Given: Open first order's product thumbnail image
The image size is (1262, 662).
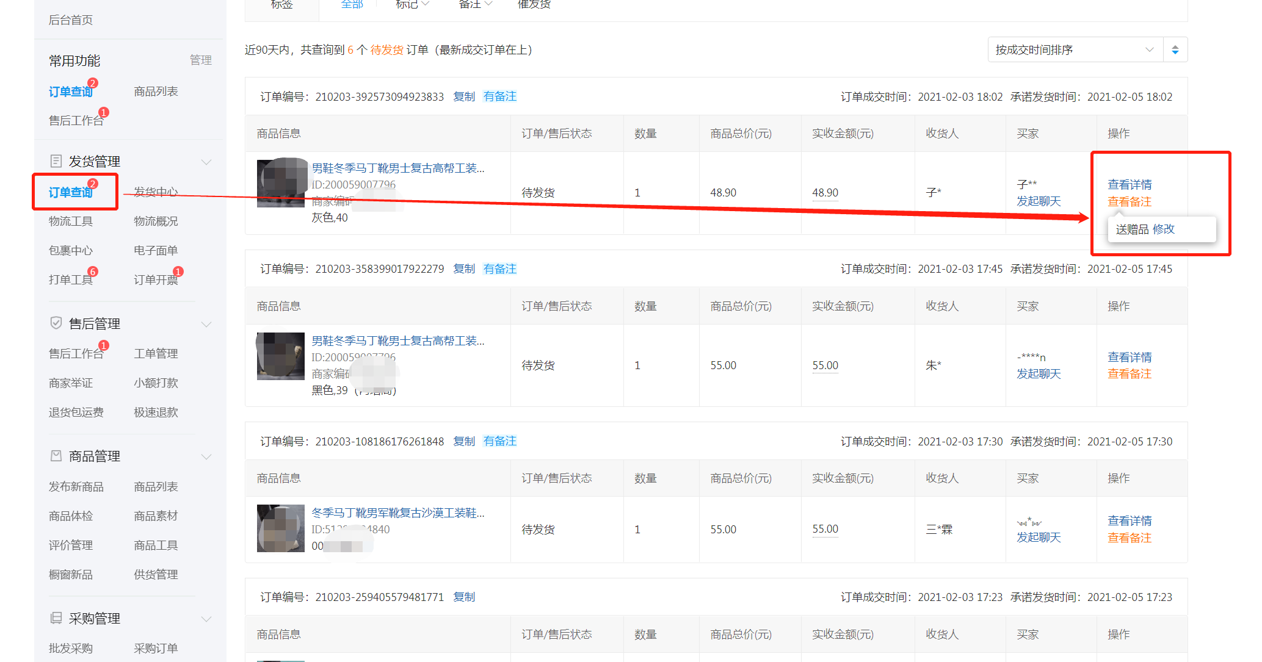Looking at the screenshot, I should pyautogui.click(x=280, y=183).
